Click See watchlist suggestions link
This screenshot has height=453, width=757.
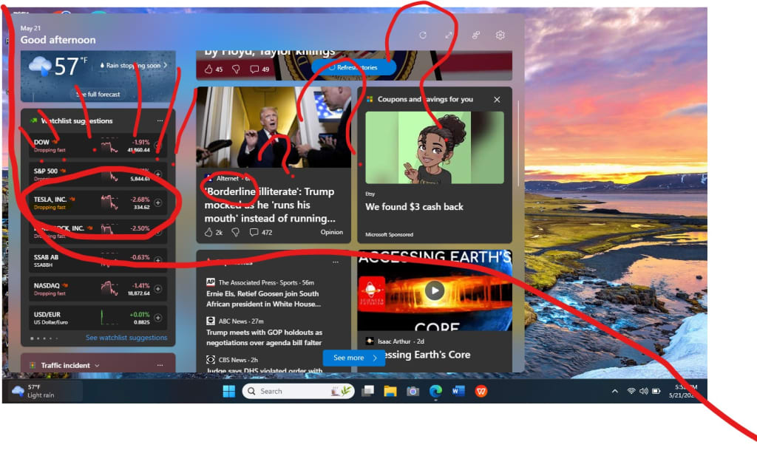coord(126,338)
